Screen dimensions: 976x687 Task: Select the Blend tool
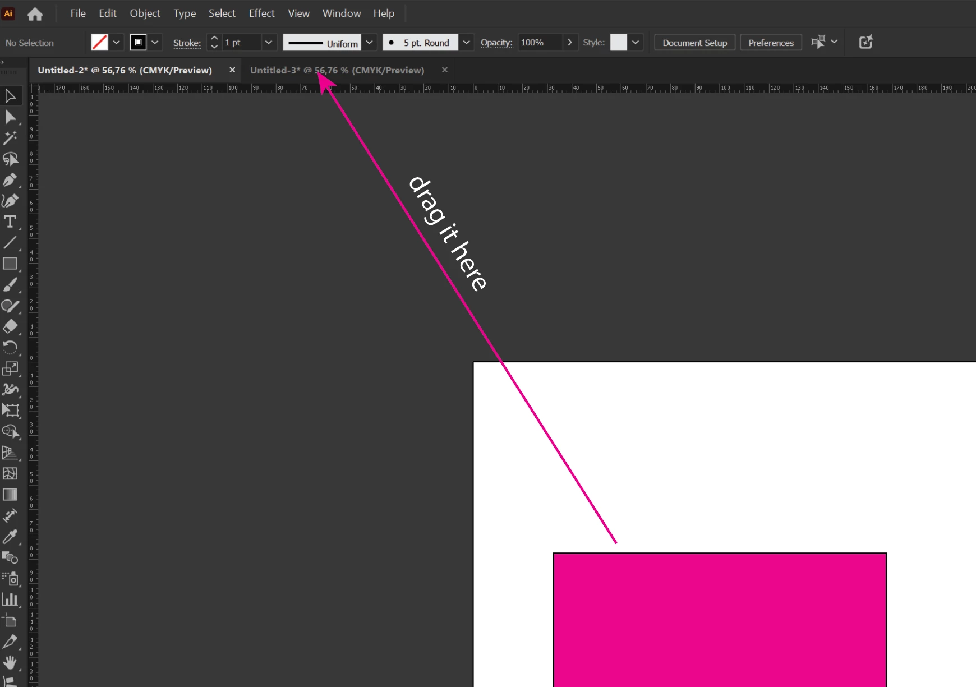pyautogui.click(x=10, y=557)
